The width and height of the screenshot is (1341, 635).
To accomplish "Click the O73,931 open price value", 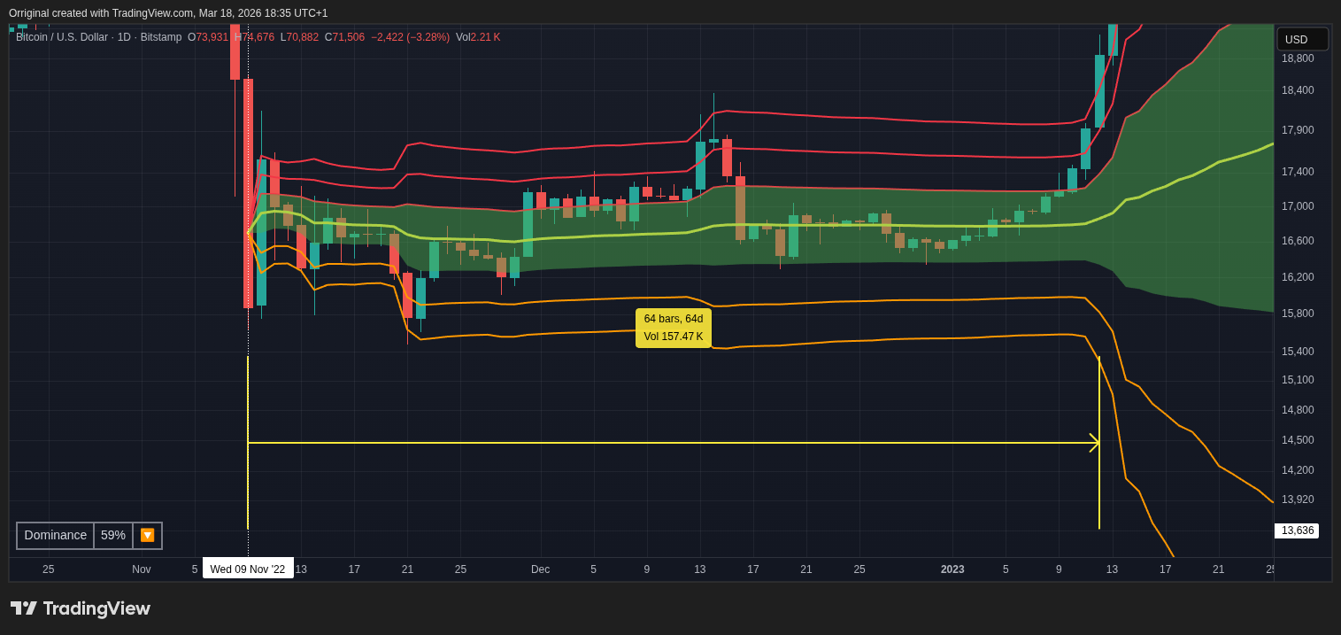I will (208, 37).
